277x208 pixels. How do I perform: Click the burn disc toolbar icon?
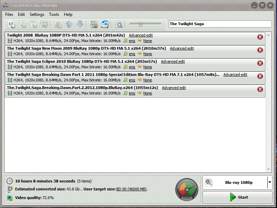tap(105, 24)
